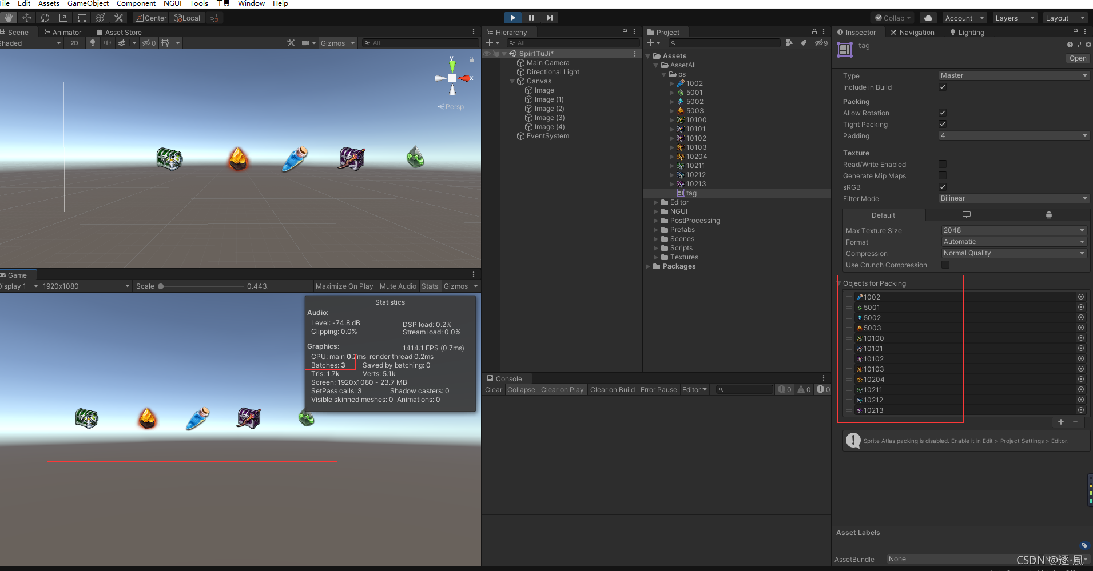Open the NGUI menu

tap(173, 3)
